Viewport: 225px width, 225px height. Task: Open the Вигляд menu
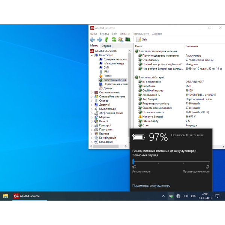[104, 34]
